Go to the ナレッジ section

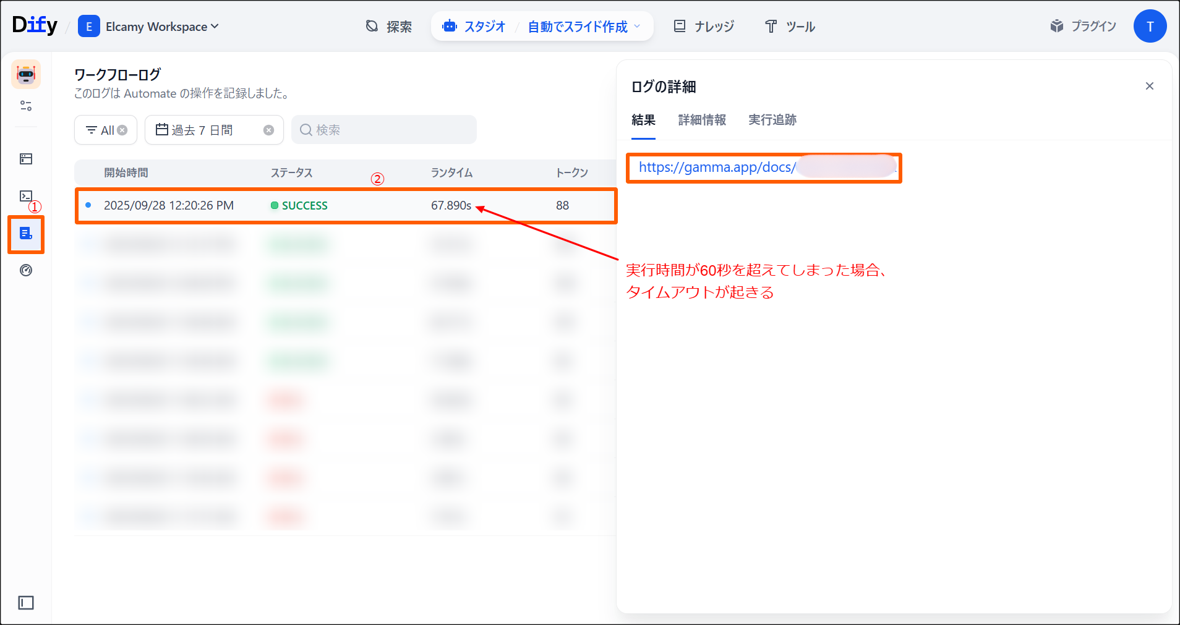click(704, 27)
